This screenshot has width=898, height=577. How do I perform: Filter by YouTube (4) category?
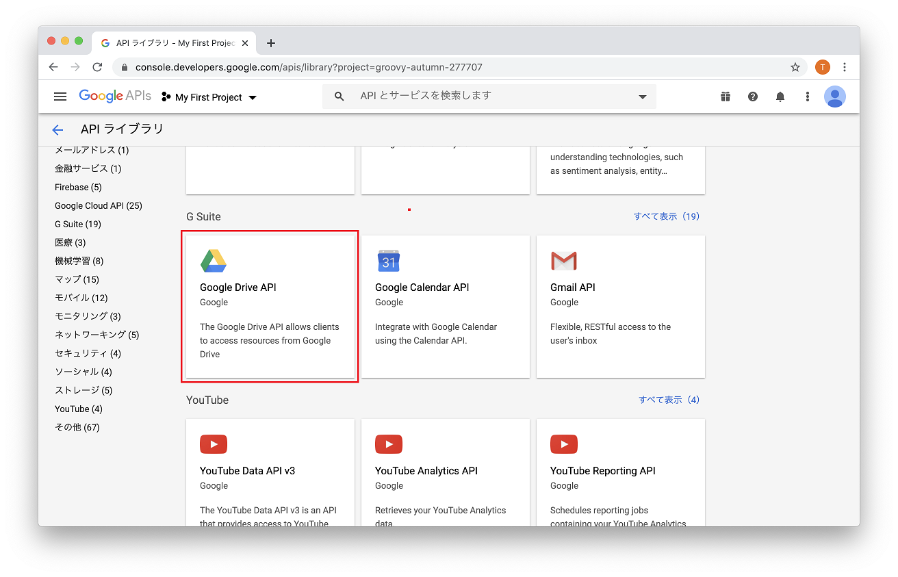pos(79,409)
